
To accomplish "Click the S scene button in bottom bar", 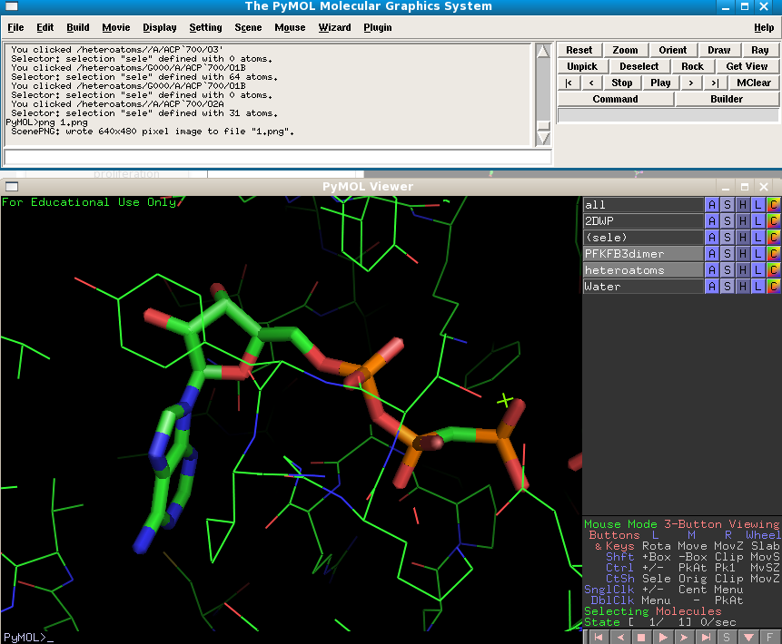I will [728, 637].
